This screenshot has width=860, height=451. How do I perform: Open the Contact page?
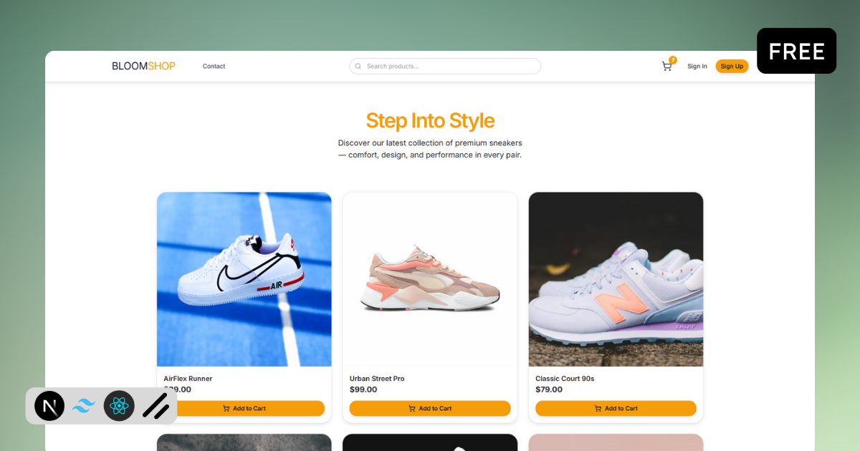pyautogui.click(x=214, y=66)
